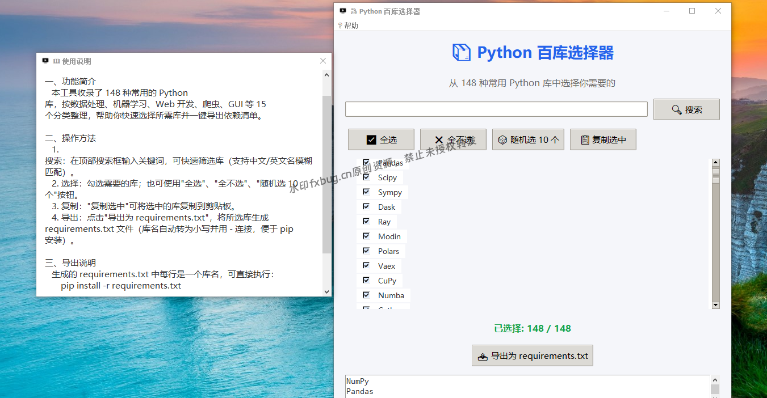This screenshot has height=398, width=767.
Task: Click 使用说明 window scrollbar up arrow
Action: tap(326, 74)
